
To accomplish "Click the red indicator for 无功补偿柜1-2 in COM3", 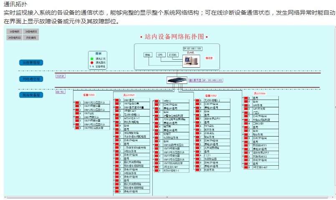I will [197, 101].
